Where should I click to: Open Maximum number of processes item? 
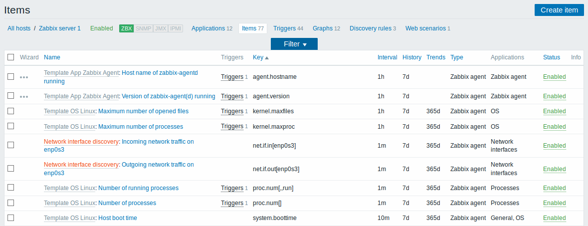141,127
